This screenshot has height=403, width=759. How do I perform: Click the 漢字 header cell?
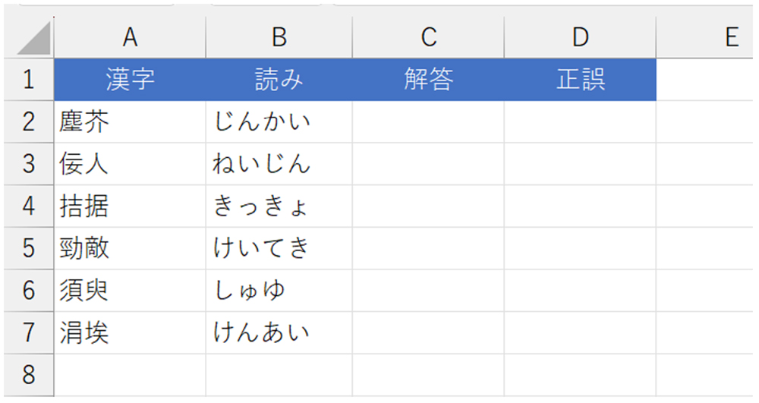pos(130,80)
